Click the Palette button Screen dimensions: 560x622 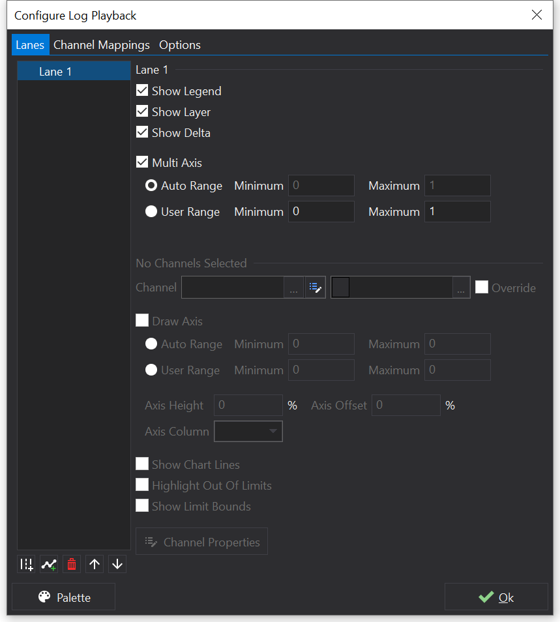[64, 597]
